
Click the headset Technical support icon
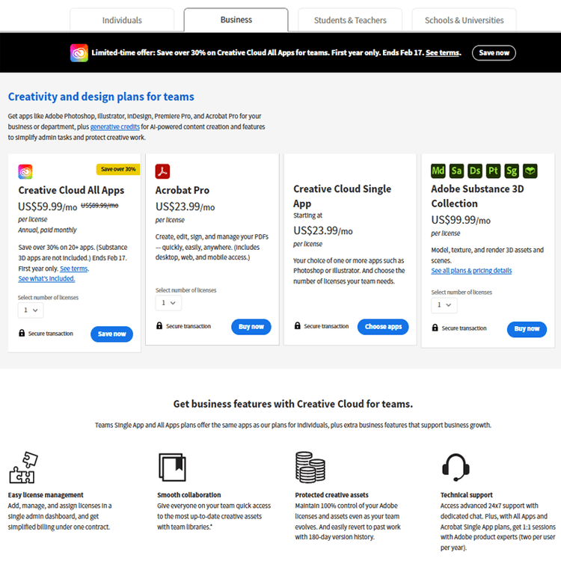tap(455, 467)
